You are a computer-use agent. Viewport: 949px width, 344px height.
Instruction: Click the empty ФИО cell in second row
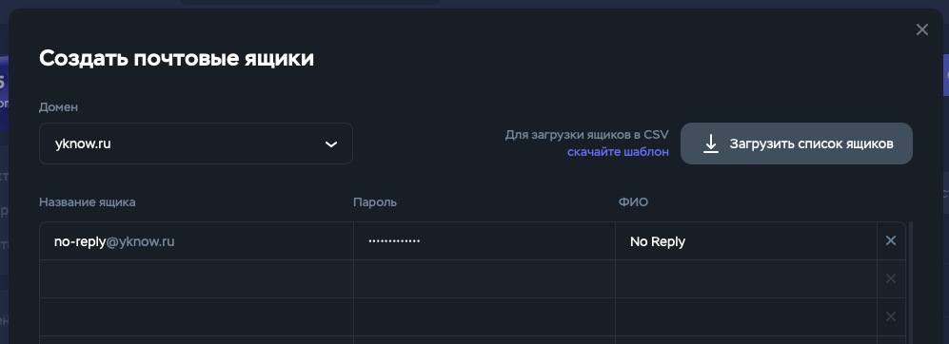pyautogui.click(x=745, y=278)
